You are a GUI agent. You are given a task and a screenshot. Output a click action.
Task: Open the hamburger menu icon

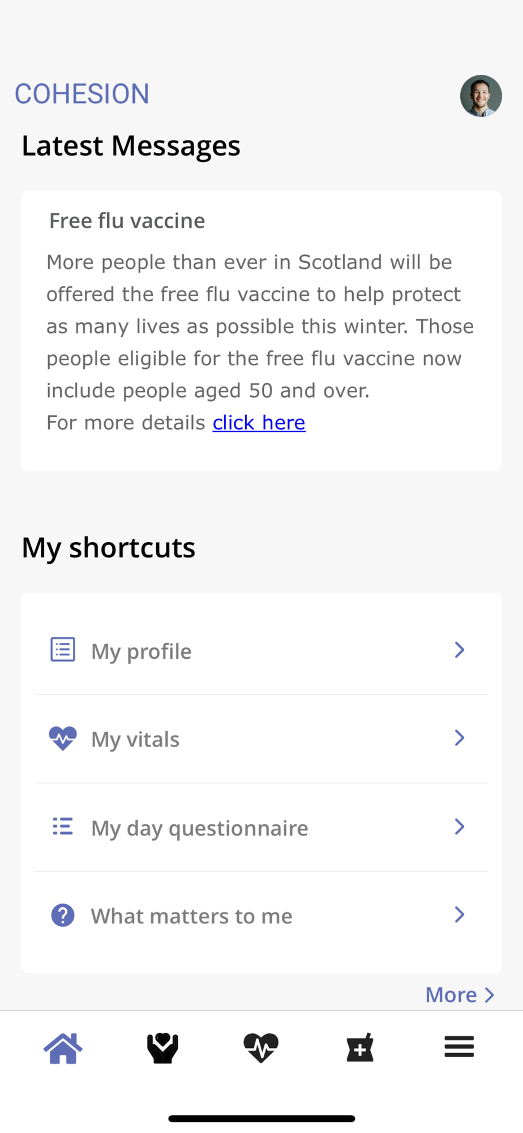459,1046
